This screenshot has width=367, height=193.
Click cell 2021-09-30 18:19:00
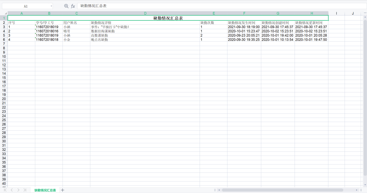pyautogui.click(x=245, y=27)
